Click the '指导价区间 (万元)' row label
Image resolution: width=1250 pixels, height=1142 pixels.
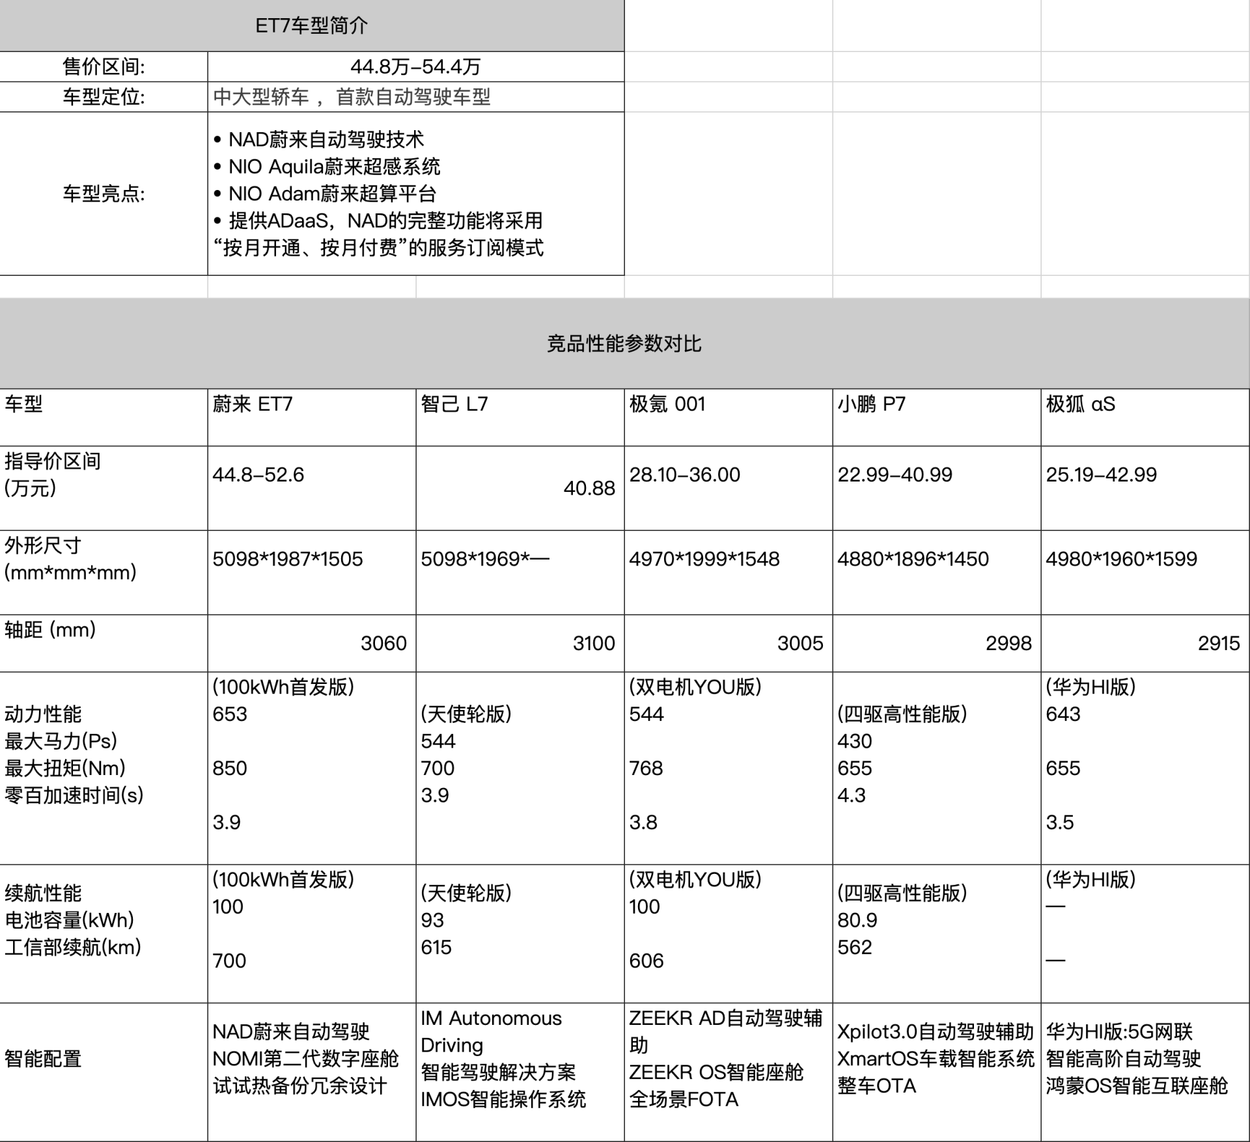point(104,488)
